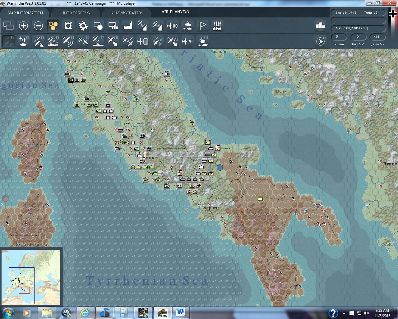398x319 pixels.
Task: Zoom in the map with plus icon
Action: pos(23,26)
